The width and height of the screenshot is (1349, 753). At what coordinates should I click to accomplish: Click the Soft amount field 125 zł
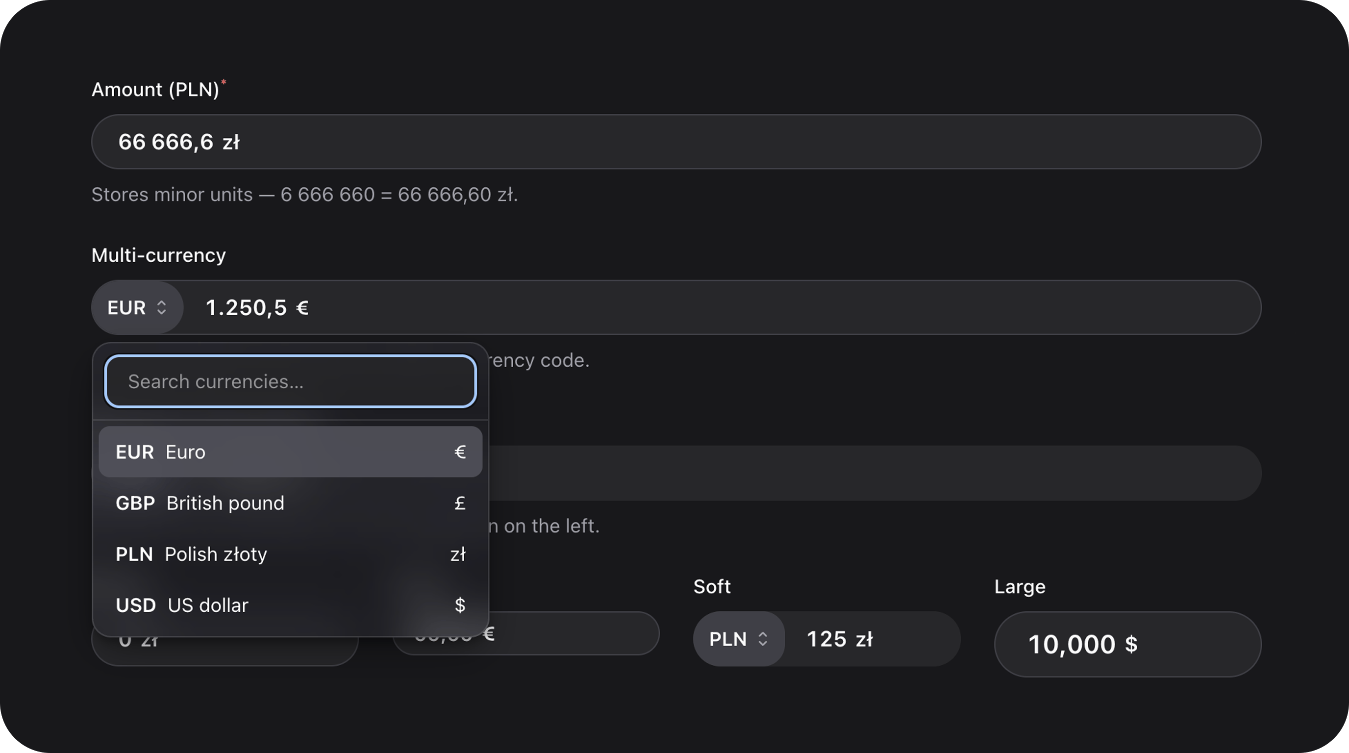(x=873, y=639)
